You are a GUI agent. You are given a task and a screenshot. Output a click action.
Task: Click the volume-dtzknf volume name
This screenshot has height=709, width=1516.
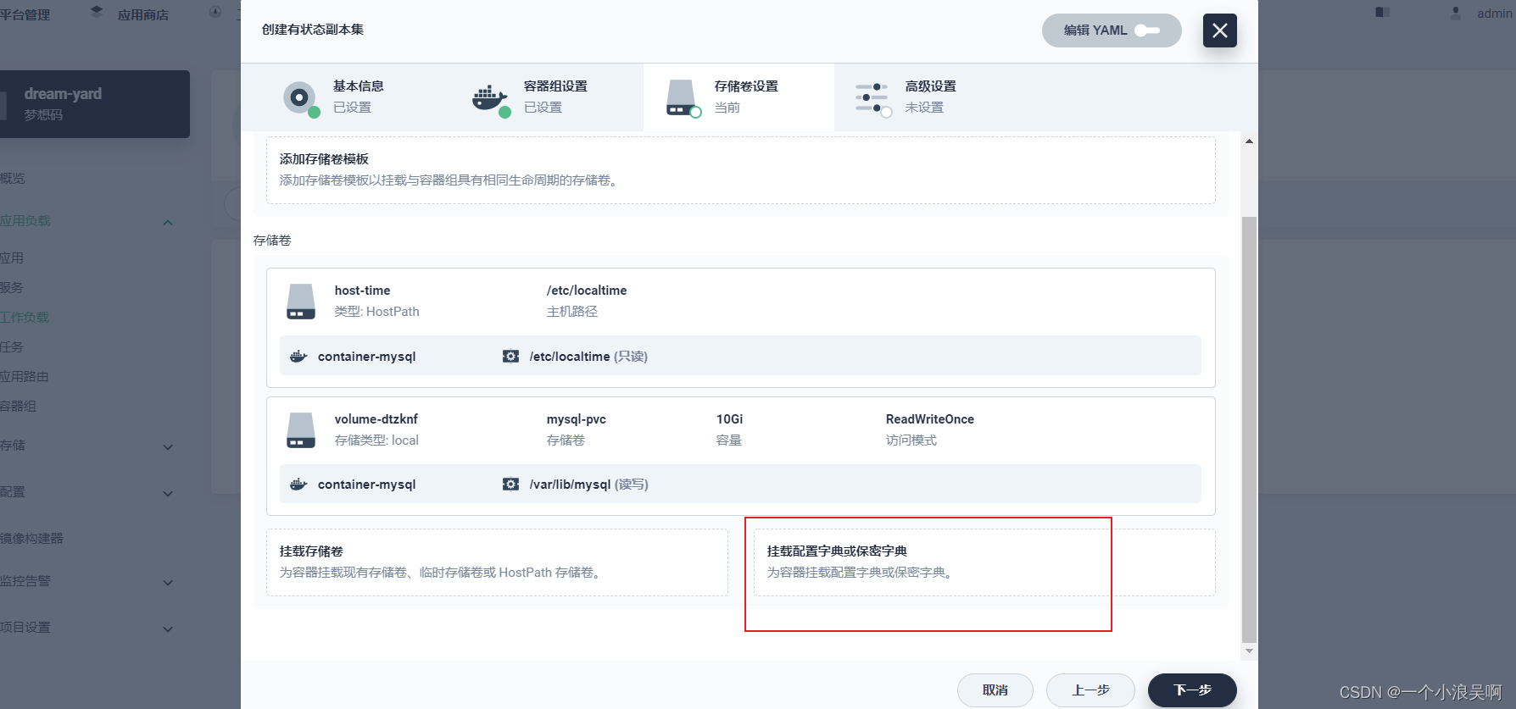376,419
